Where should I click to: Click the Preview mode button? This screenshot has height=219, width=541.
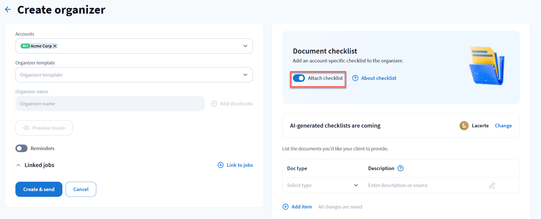(x=44, y=128)
